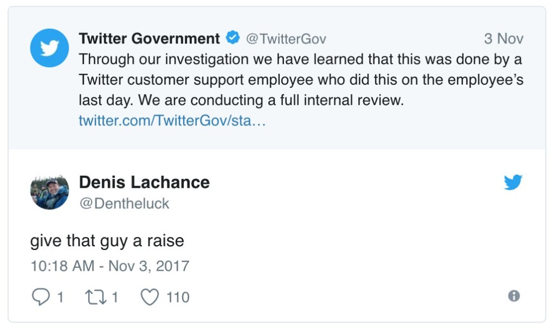Open the 10:18 AM - Nov 3, 2017 timestamp
The height and width of the screenshot is (333, 555).
[109, 266]
